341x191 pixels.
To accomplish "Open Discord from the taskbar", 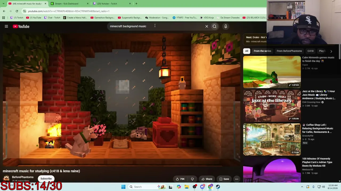I will [202, 187].
